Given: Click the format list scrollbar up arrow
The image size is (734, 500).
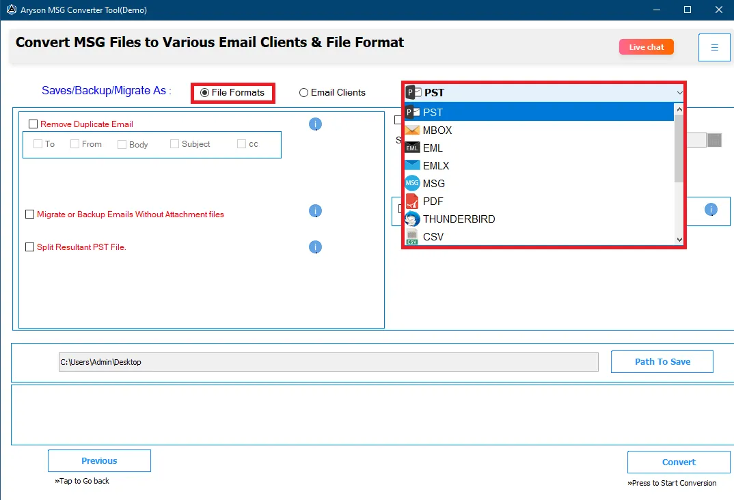Looking at the screenshot, I should pyautogui.click(x=679, y=109).
